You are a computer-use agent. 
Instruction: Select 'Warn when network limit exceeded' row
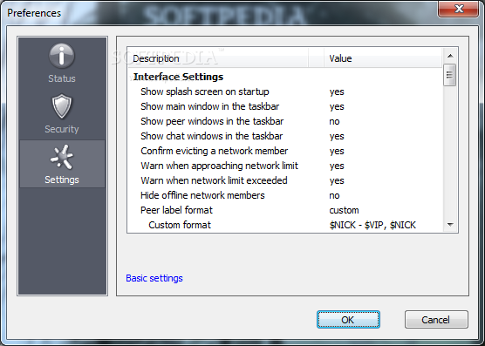[x=284, y=180]
